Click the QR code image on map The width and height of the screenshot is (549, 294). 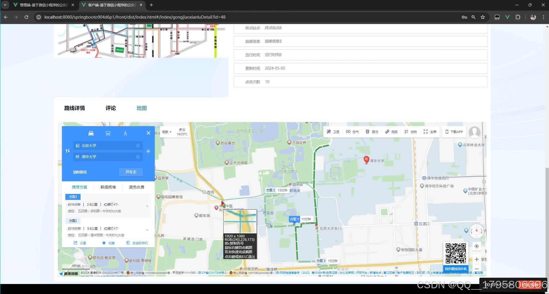tap(456, 253)
